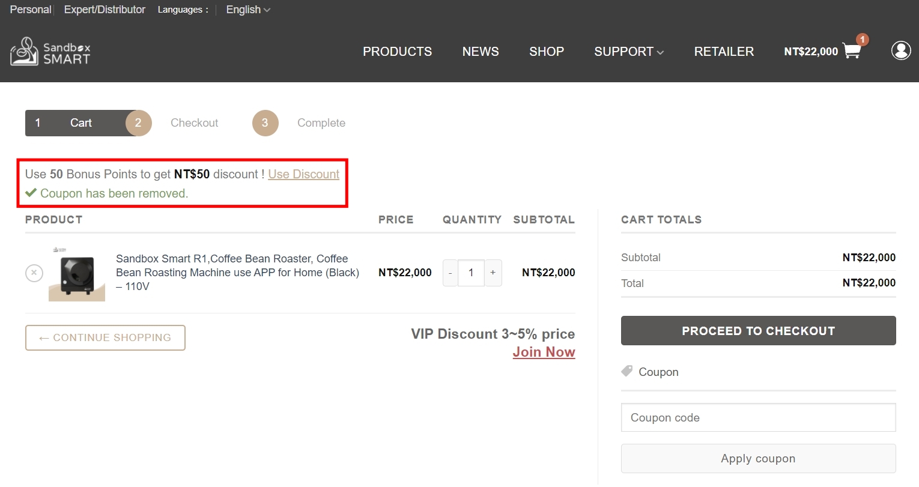Click the NT$22,000 cart total in header
This screenshot has width=919, height=487.
[x=811, y=52]
